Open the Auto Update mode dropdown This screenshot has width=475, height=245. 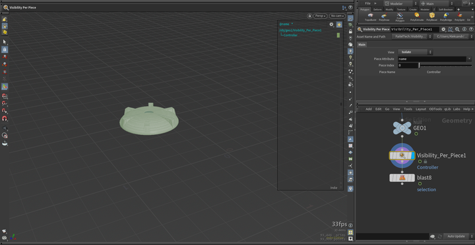click(459, 236)
